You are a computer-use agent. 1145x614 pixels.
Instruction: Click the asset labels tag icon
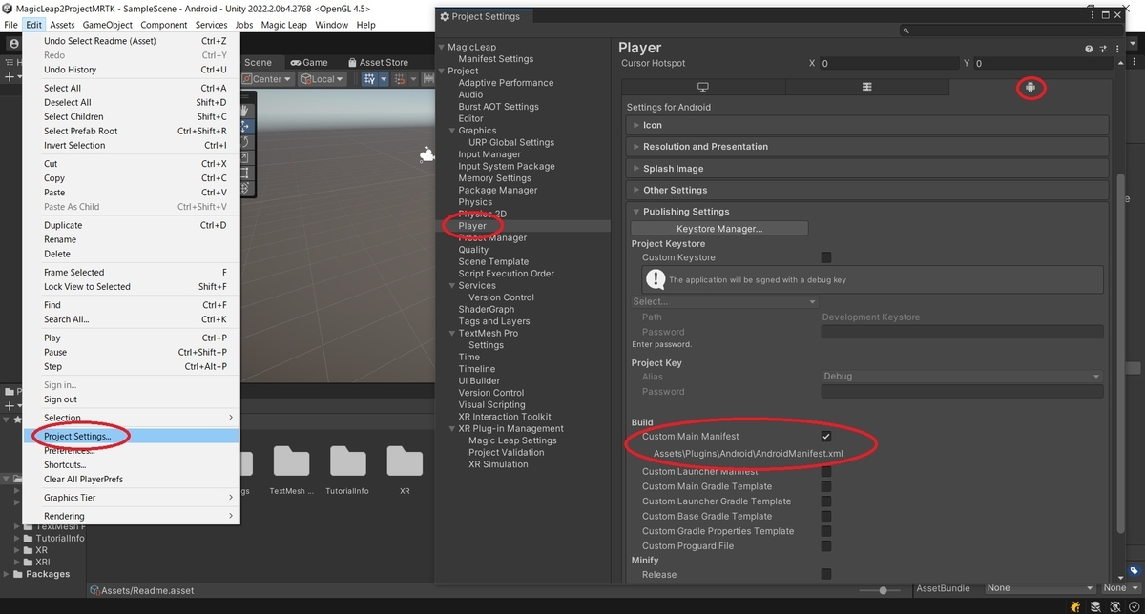(1134, 570)
